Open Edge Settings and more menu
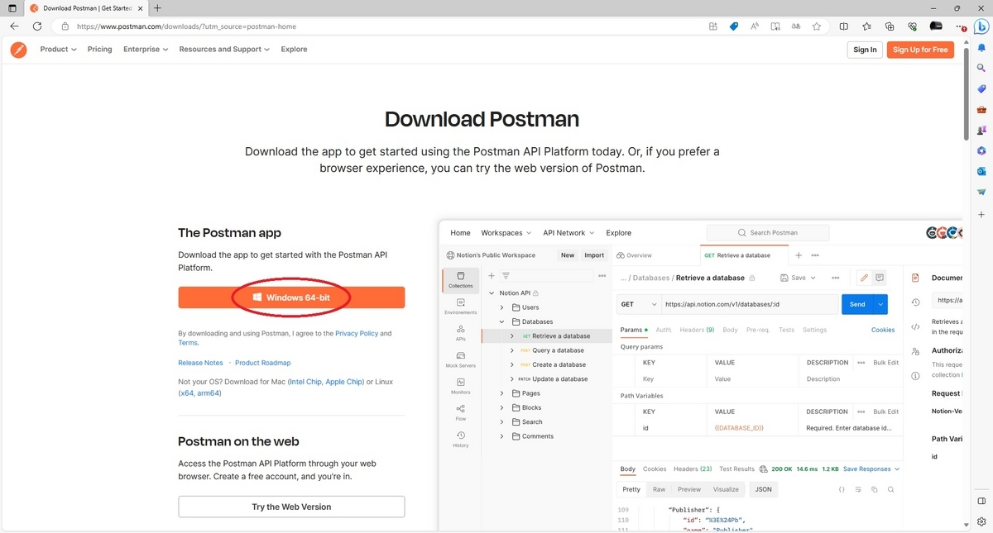Image resolution: width=993 pixels, height=533 pixels. (x=960, y=26)
